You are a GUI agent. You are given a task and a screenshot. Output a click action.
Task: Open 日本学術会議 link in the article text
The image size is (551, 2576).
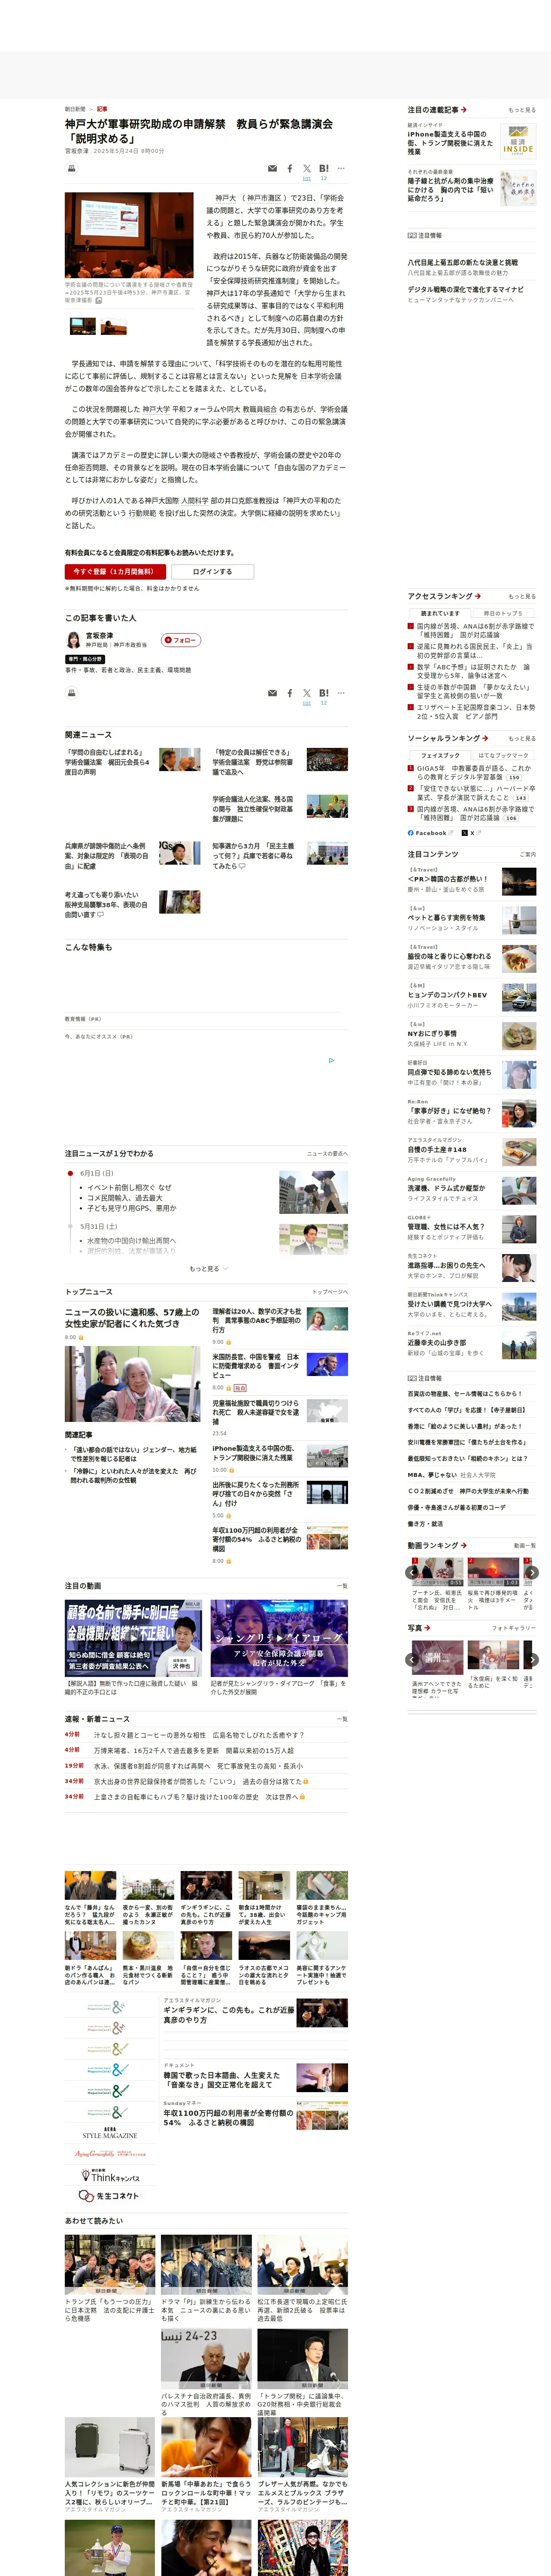[x=321, y=376]
